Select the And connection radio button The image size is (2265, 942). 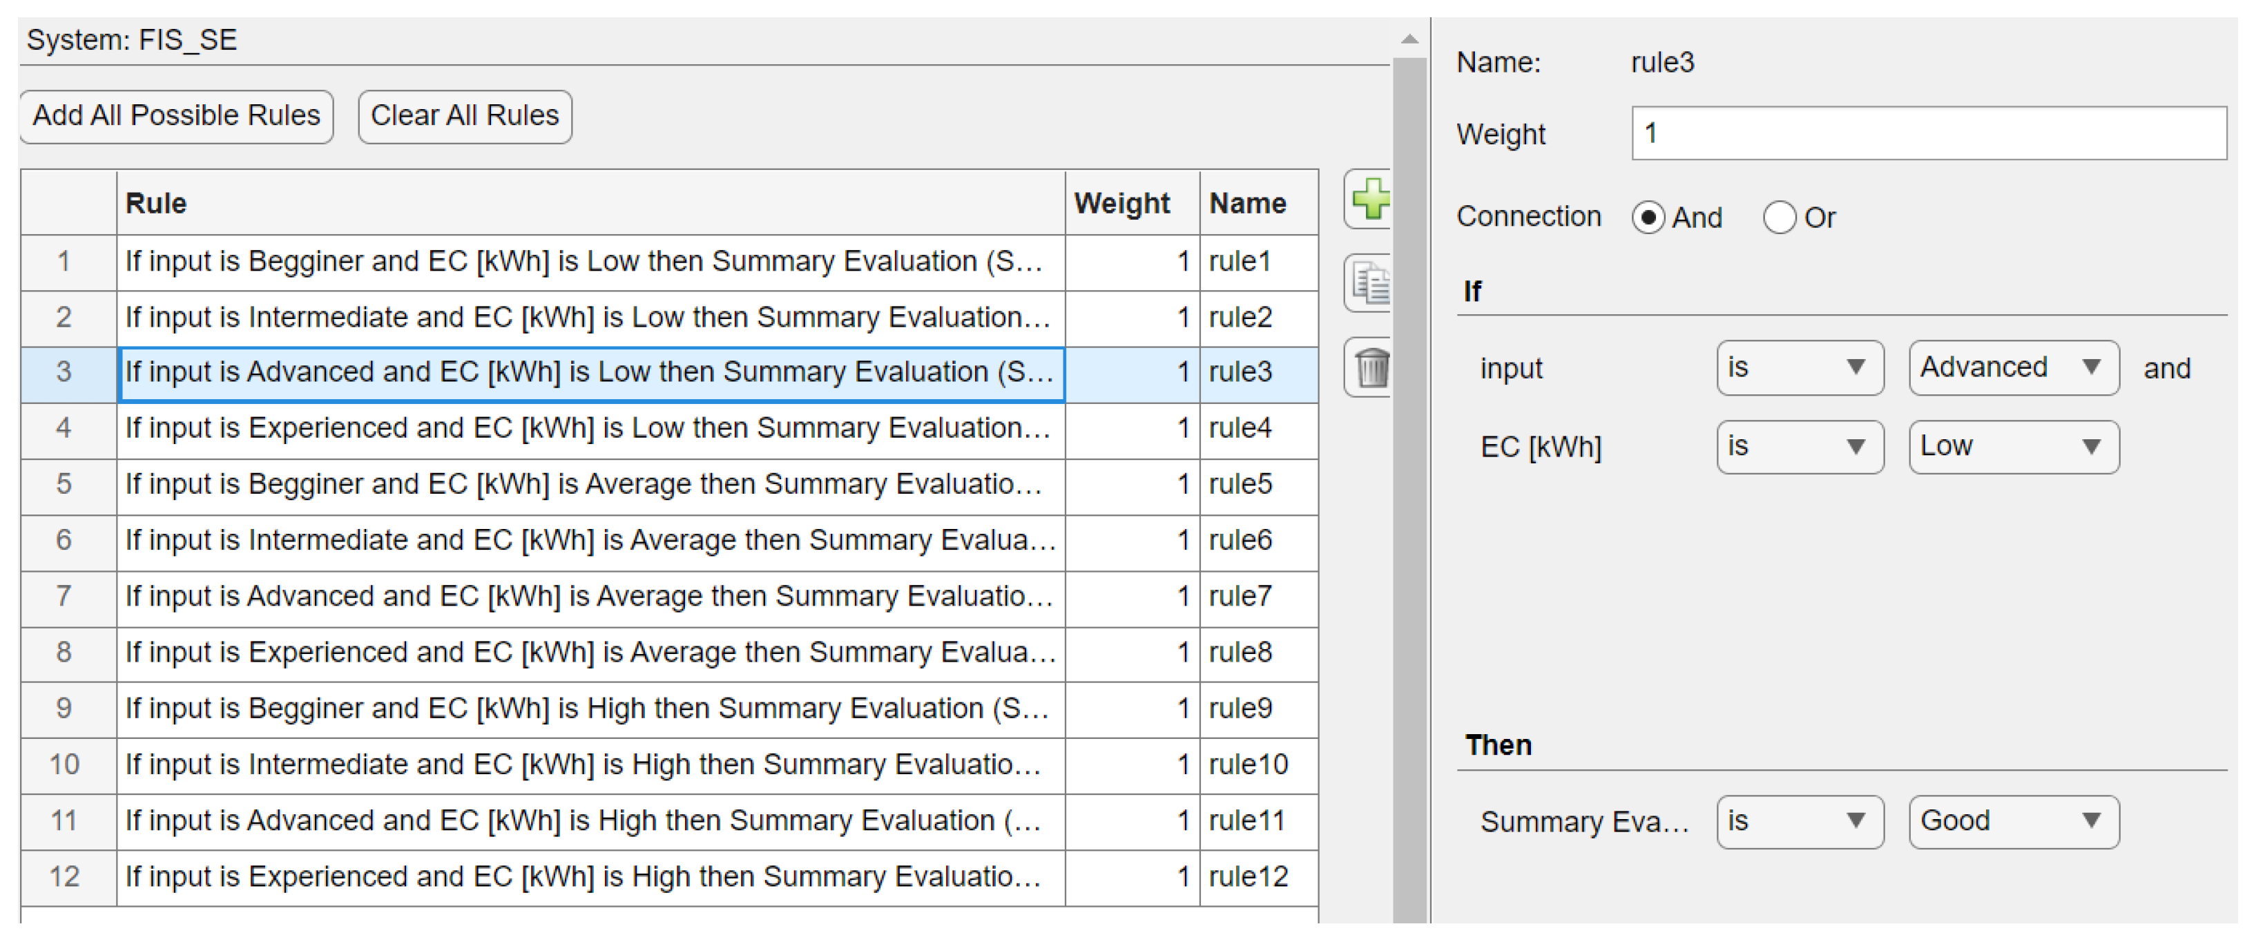tap(1648, 218)
